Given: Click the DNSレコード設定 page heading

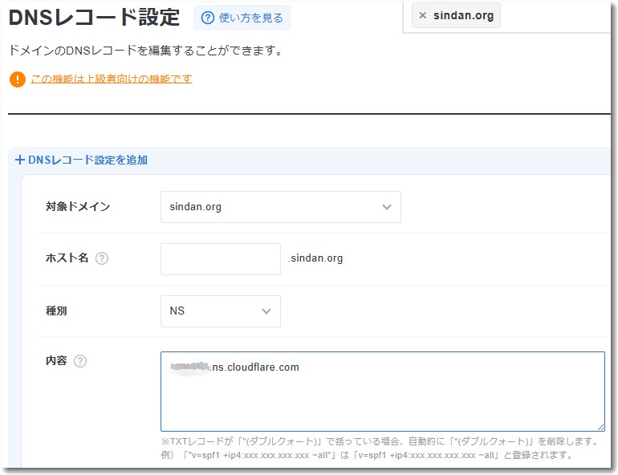Looking at the screenshot, I should click(94, 18).
